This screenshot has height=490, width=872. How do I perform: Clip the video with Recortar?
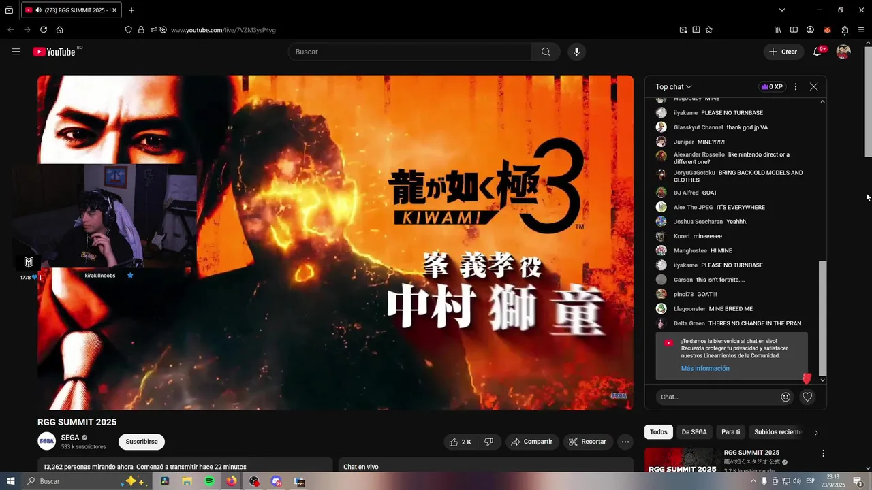(588, 442)
